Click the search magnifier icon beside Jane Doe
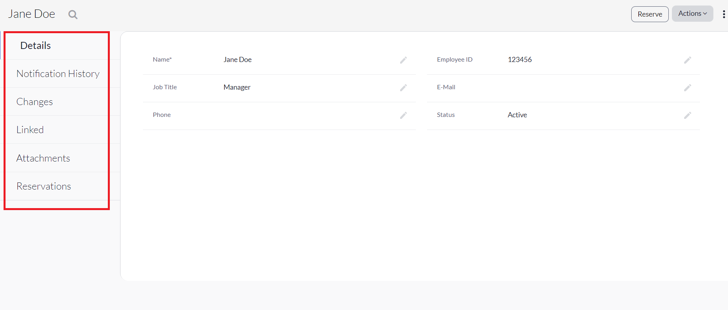Image resolution: width=728 pixels, height=310 pixels. [x=73, y=15]
